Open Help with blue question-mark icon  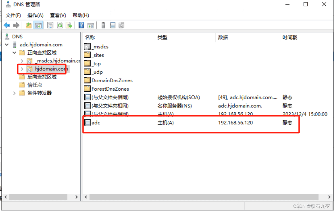coord(81,25)
